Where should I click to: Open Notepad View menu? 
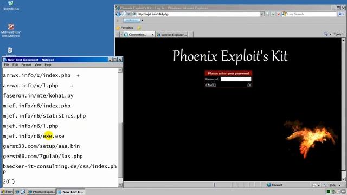38,65
